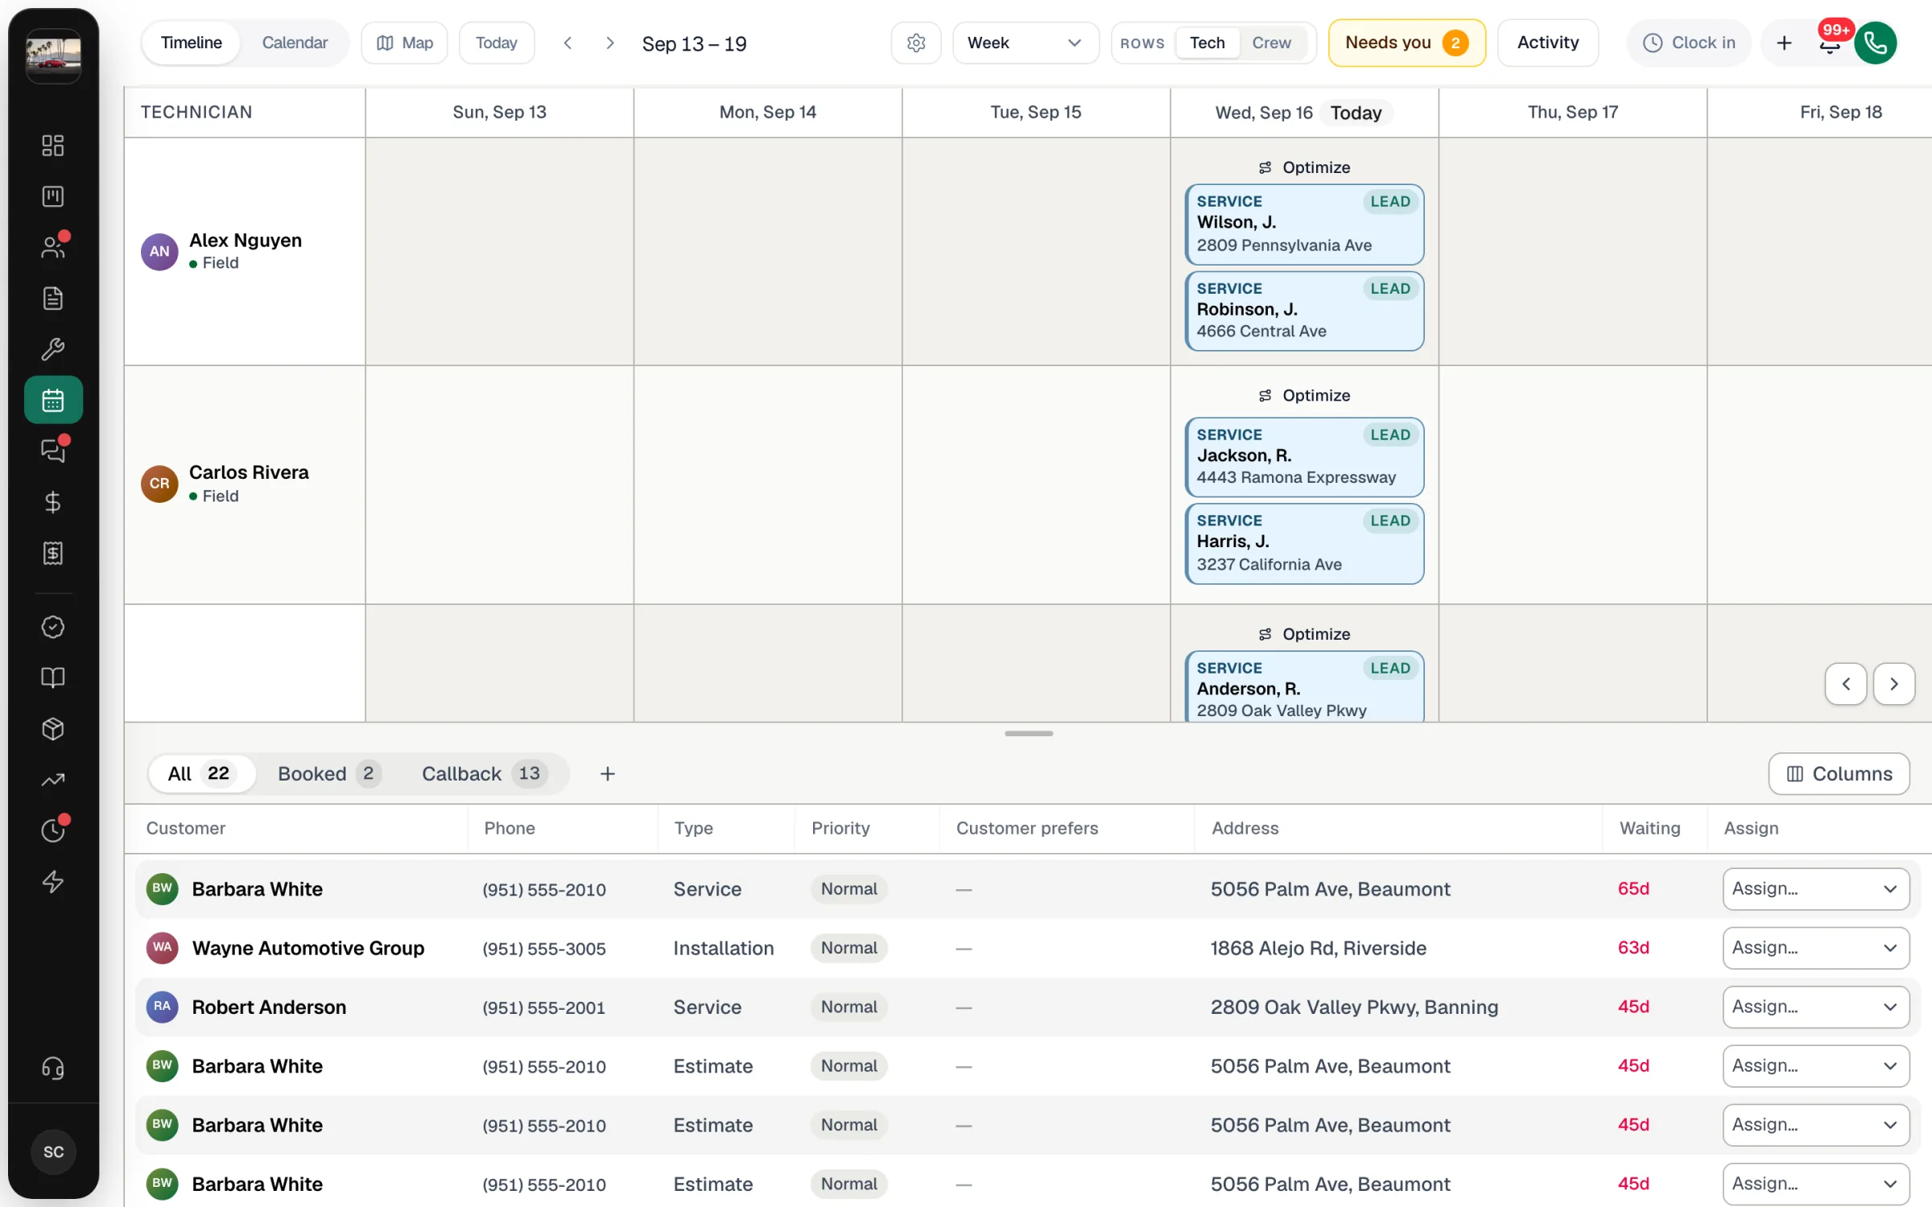Select the Callback 13 tab
The image size is (1932, 1207).
485,773
